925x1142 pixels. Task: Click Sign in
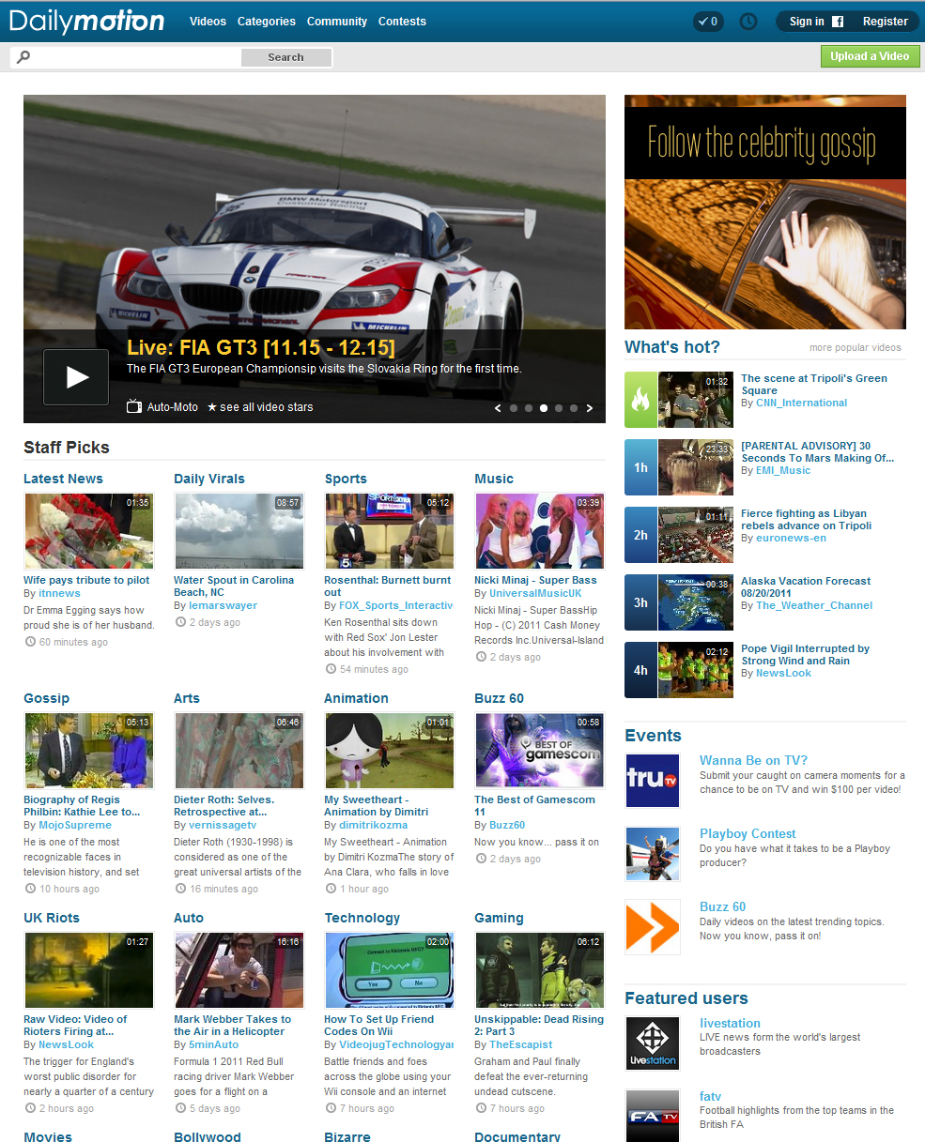807,22
